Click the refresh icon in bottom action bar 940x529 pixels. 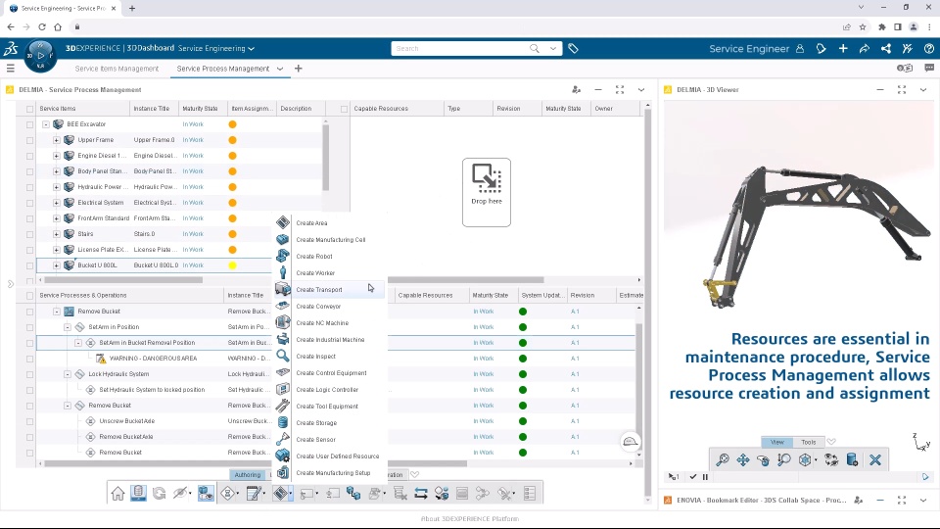pos(159,494)
